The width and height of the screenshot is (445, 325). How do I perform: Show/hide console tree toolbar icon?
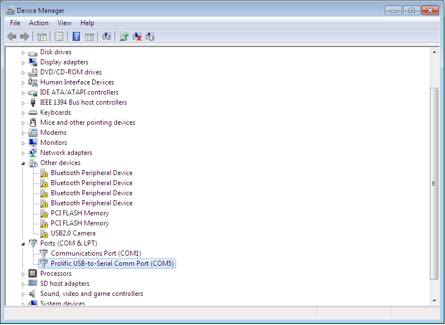(x=42, y=37)
